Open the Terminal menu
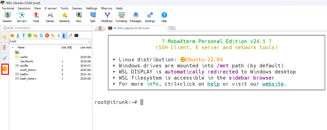 8,8
